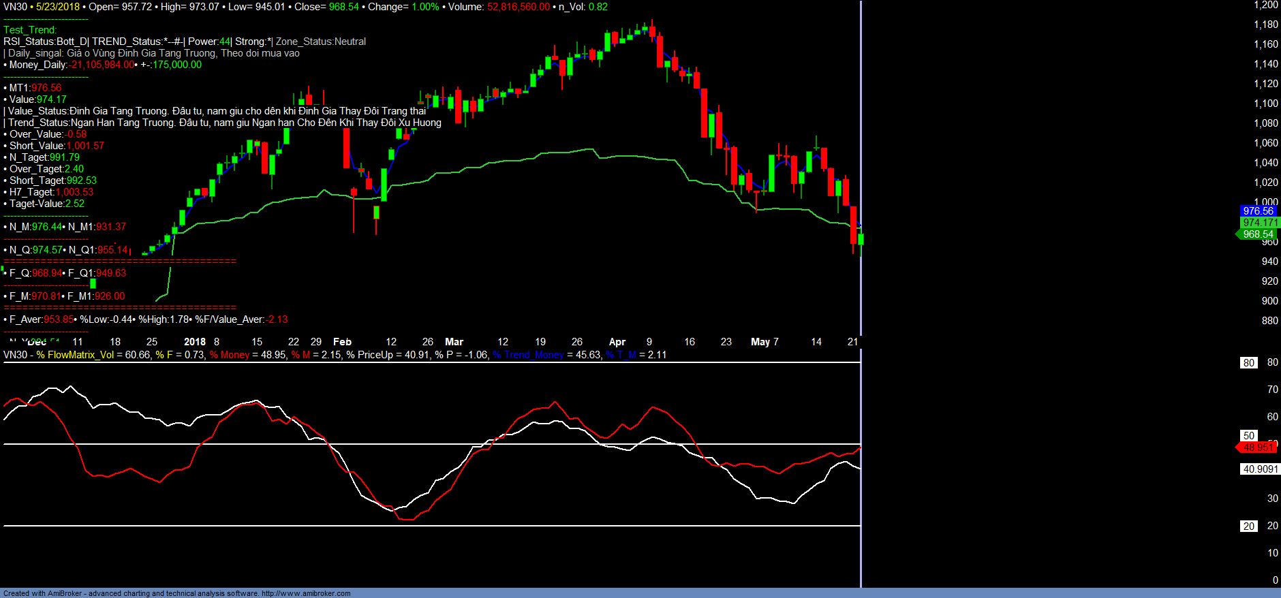Click the Money_Daily value in the info panel
This screenshot has width=1281, height=598.
coord(102,65)
